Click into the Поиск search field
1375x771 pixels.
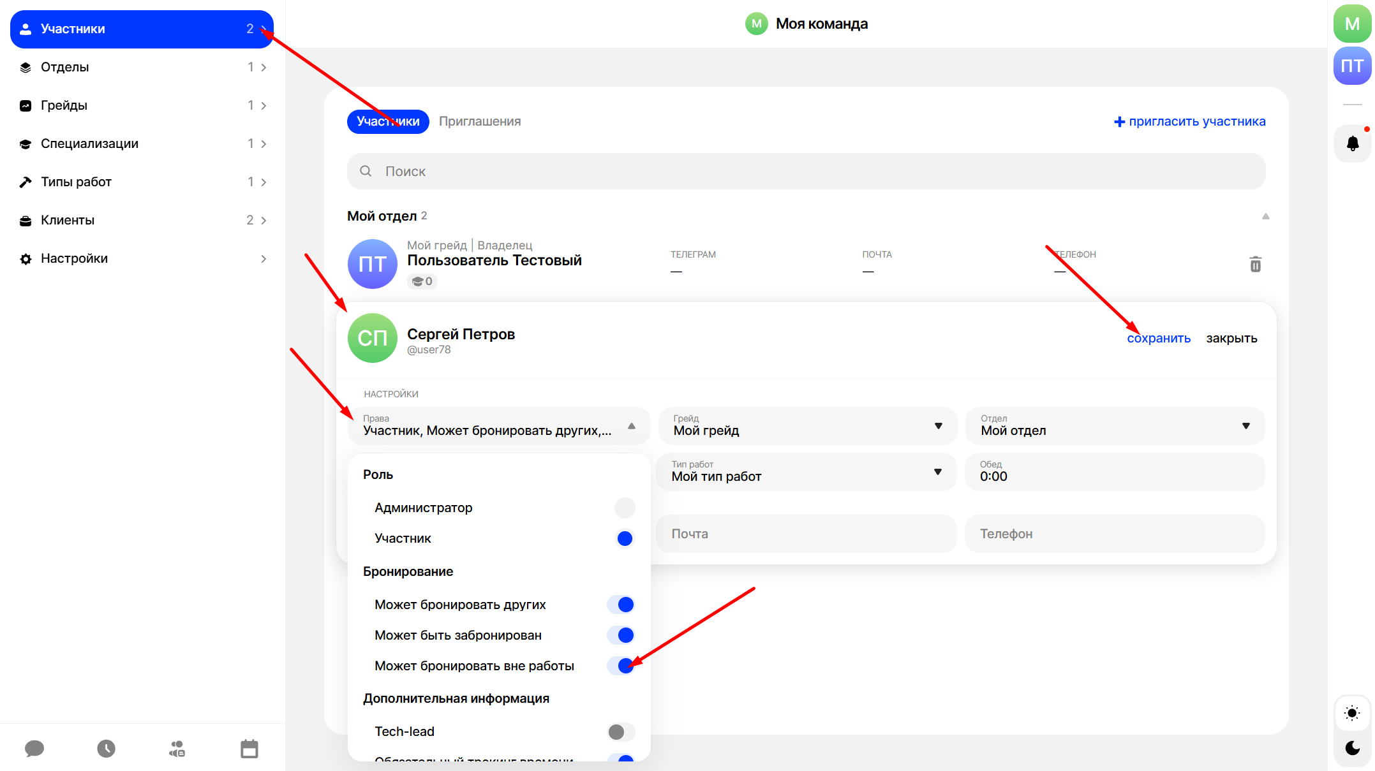(806, 171)
